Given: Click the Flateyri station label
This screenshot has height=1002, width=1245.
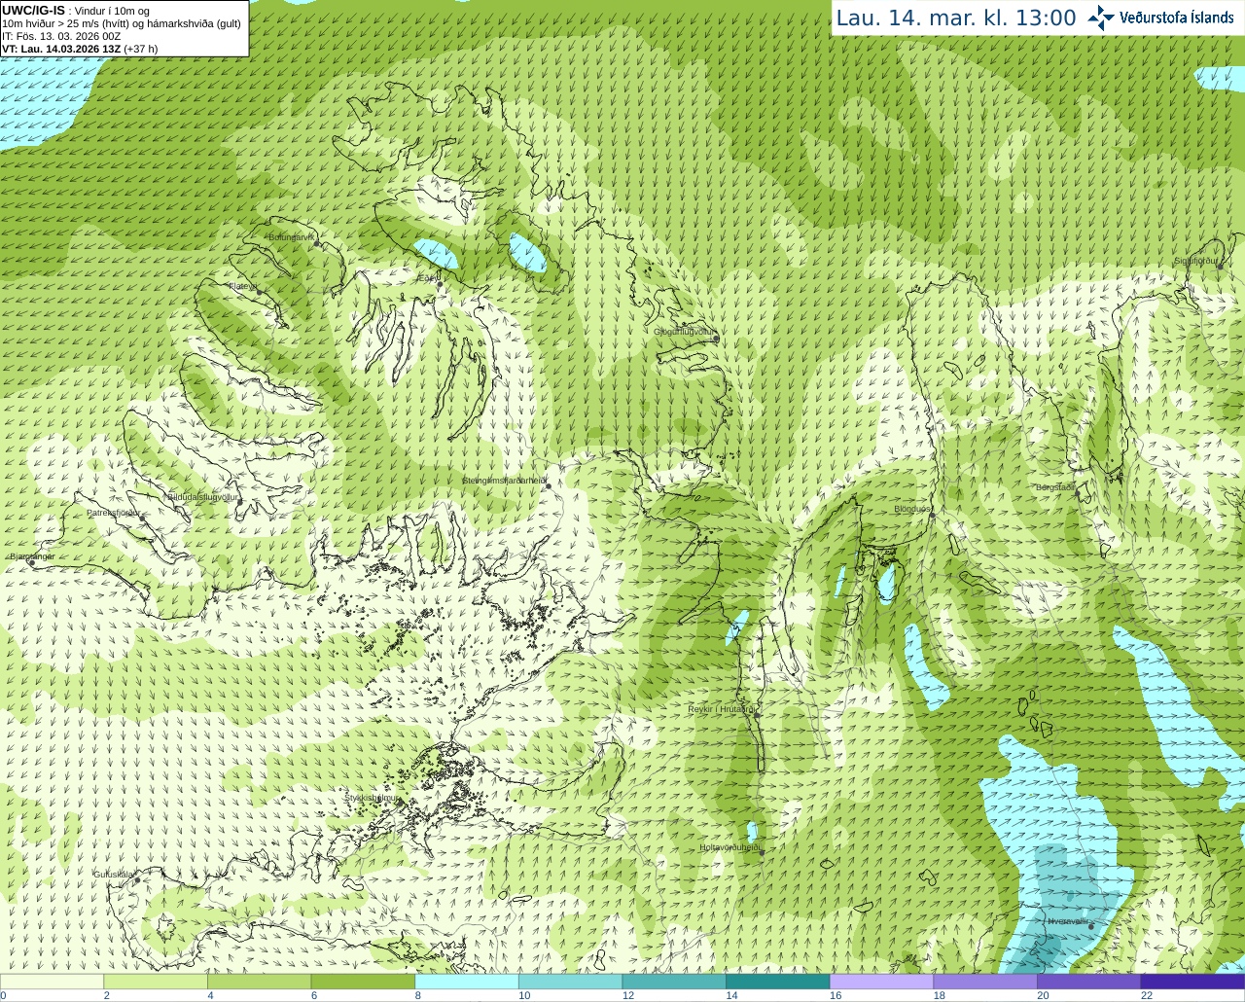Looking at the screenshot, I should 243,286.
